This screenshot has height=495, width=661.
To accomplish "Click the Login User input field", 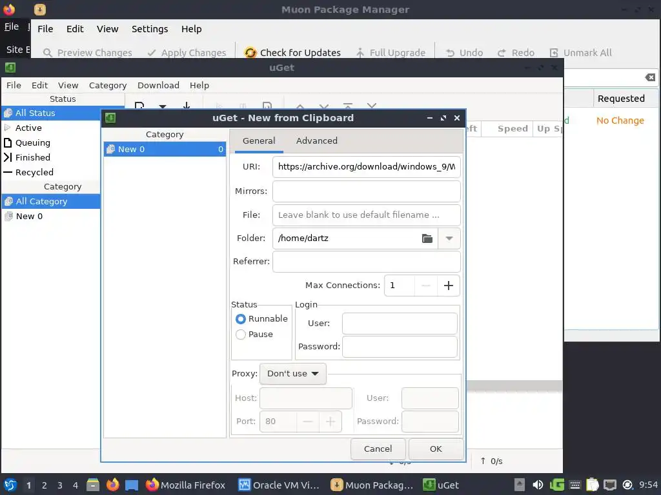I will (400, 324).
